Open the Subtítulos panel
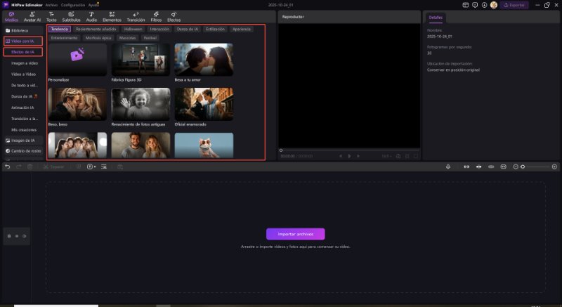 pos(71,17)
